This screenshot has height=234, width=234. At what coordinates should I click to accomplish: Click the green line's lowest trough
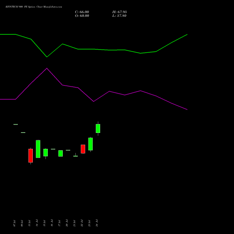47,57
